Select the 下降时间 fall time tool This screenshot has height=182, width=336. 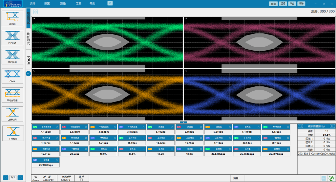pos(12,133)
